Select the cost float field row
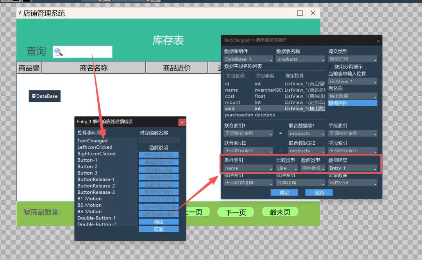The width and height of the screenshot is (422, 260). pyautogui.click(x=274, y=96)
